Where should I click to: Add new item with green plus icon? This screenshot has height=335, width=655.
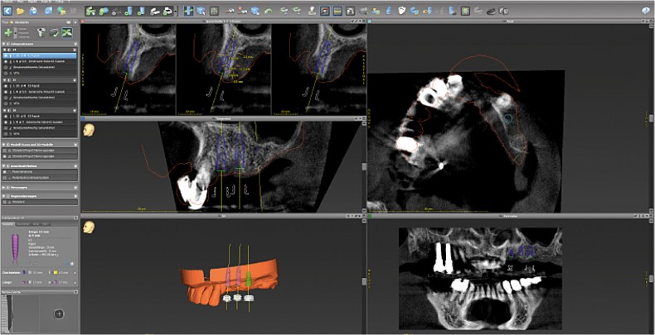(x=8, y=32)
